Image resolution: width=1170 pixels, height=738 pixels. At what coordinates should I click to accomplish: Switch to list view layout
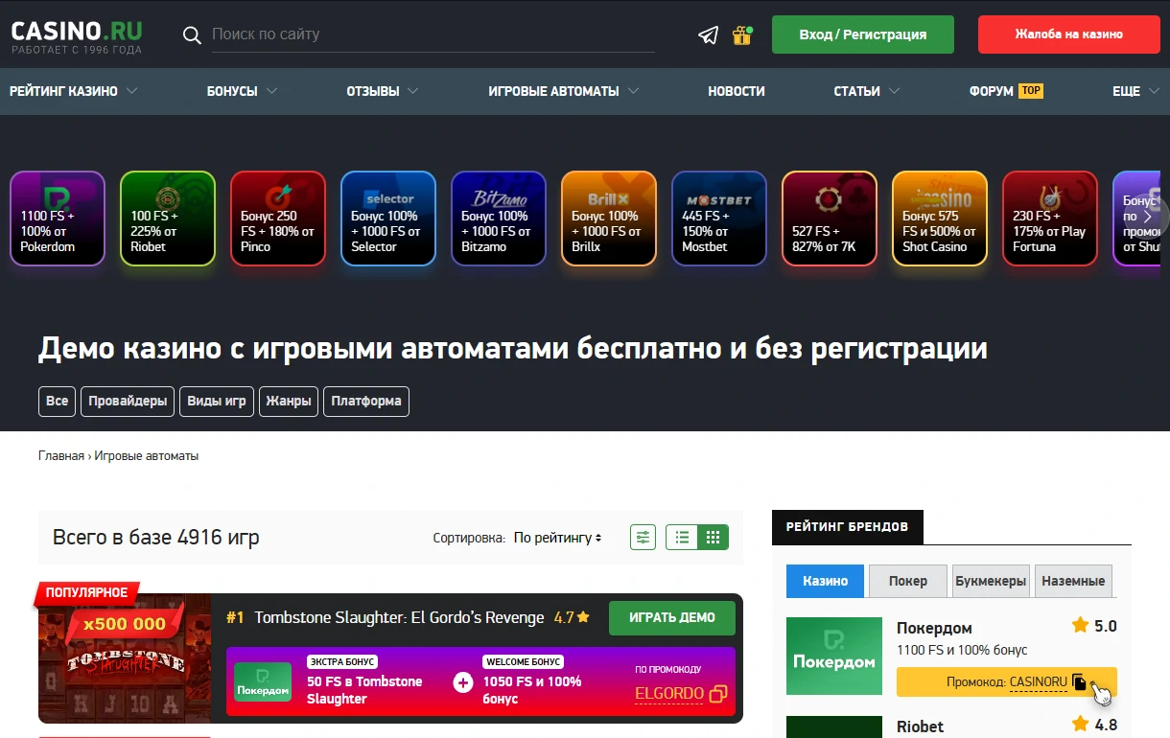682,538
